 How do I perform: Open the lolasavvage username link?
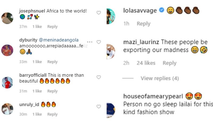pos(140,11)
